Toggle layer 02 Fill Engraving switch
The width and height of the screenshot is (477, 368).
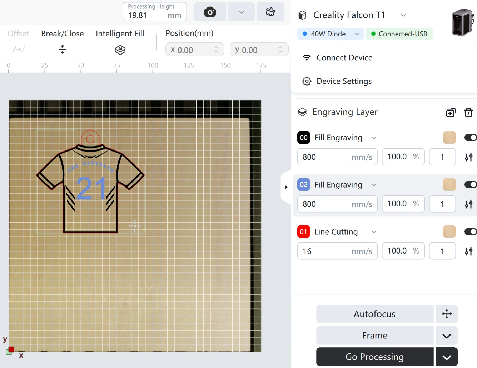pyautogui.click(x=471, y=185)
